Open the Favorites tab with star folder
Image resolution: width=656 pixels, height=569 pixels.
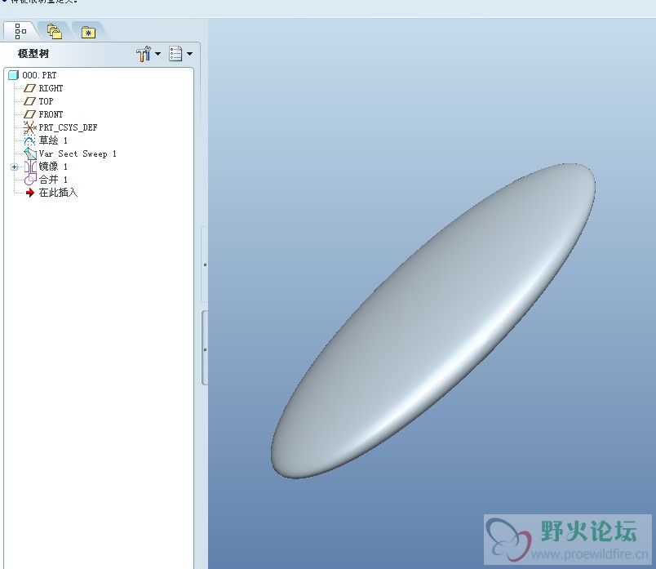(x=88, y=32)
